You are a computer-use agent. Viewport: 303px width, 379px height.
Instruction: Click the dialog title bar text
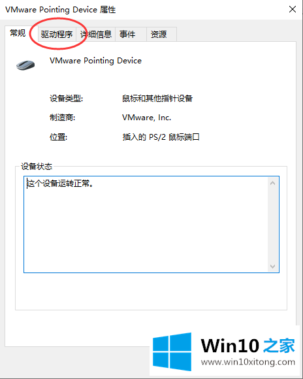pos(61,10)
